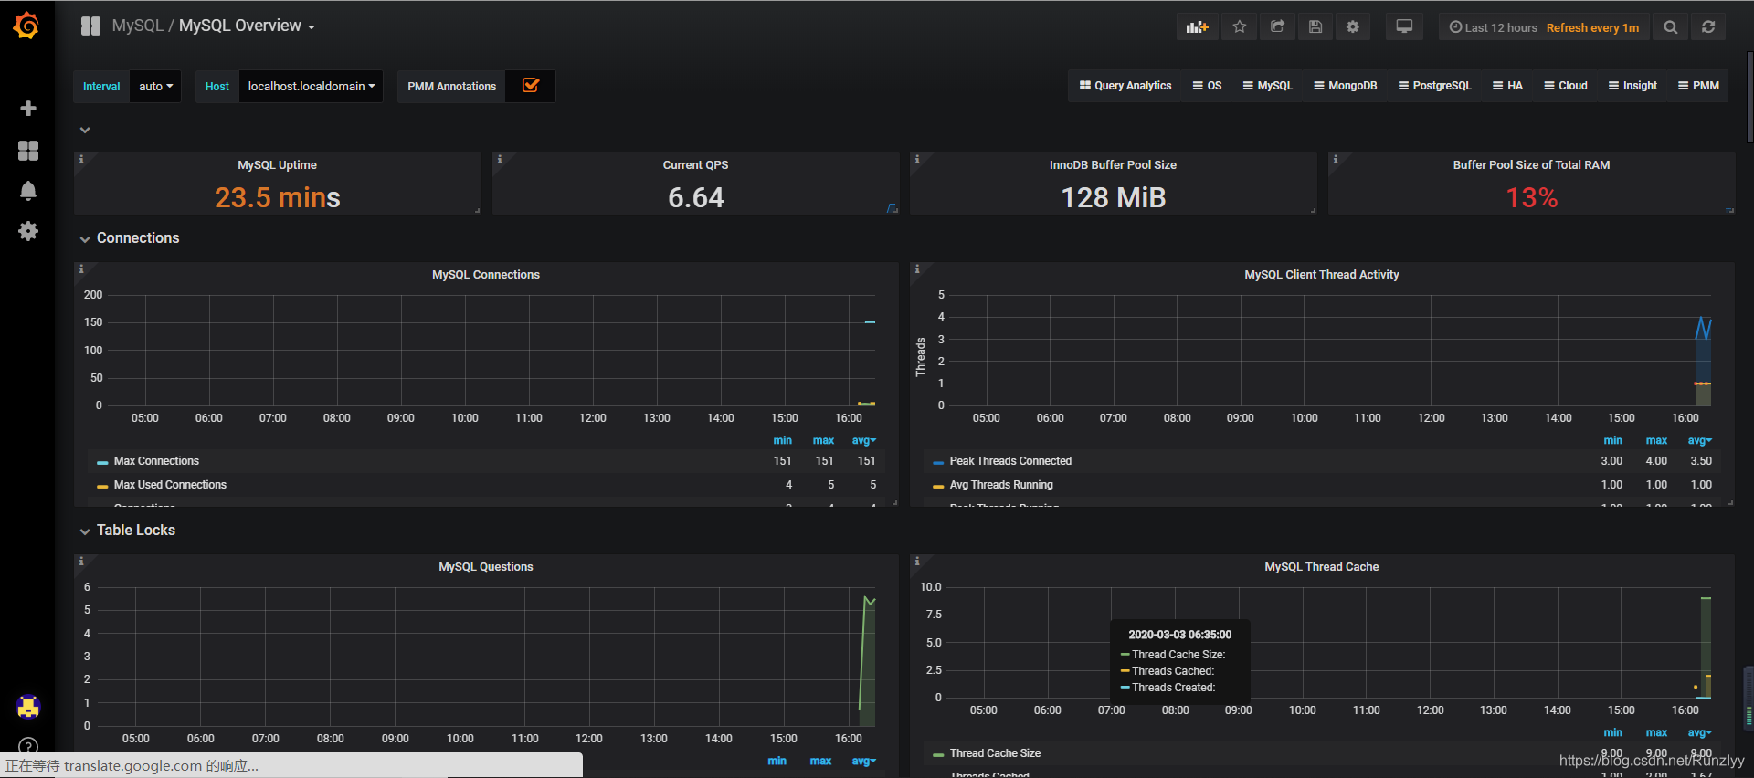Open the user avatar icon in sidebar

(28, 707)
